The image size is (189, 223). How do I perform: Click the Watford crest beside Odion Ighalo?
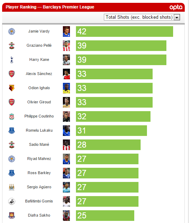click(x=12, y=88)
